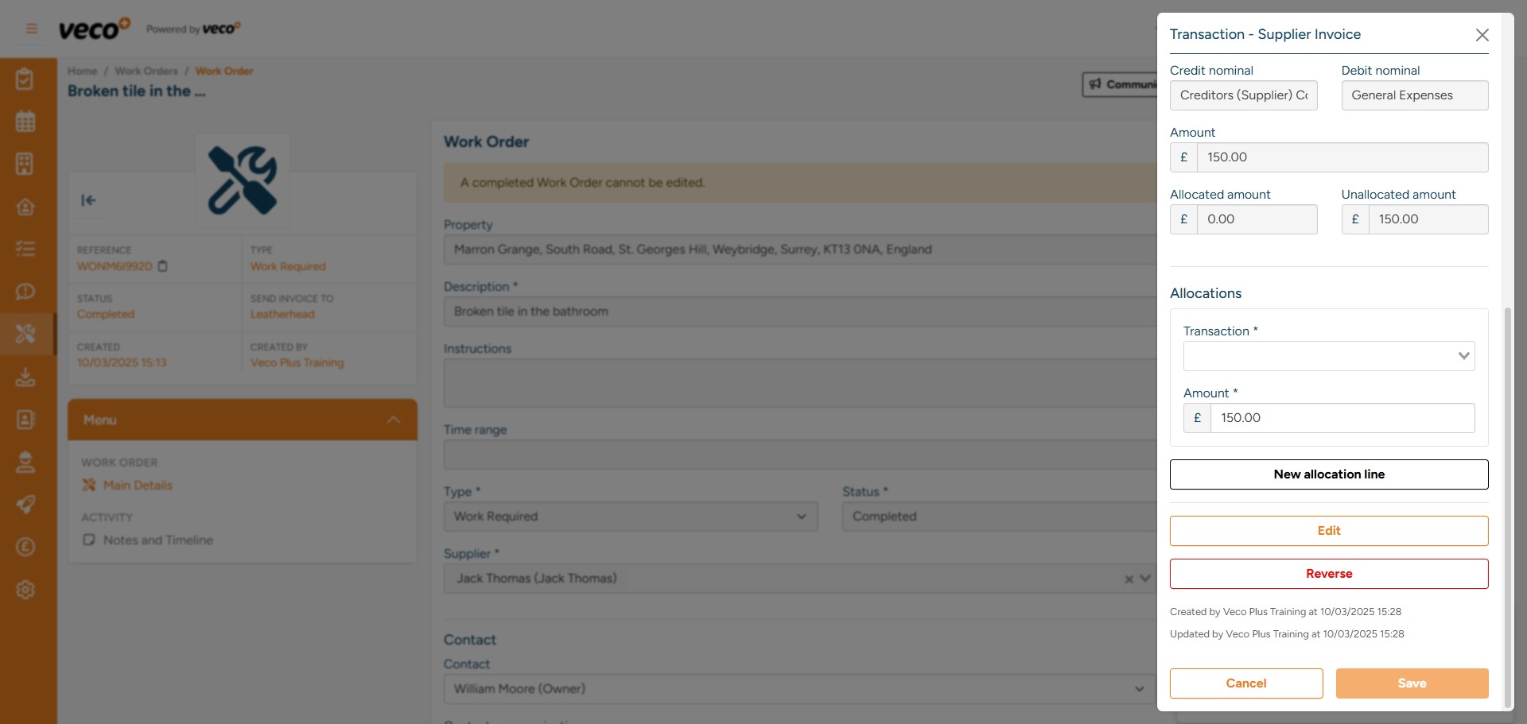Select the Work Orders wrench icon
Screen dimensions: 1527x724
tap(26, 334)
